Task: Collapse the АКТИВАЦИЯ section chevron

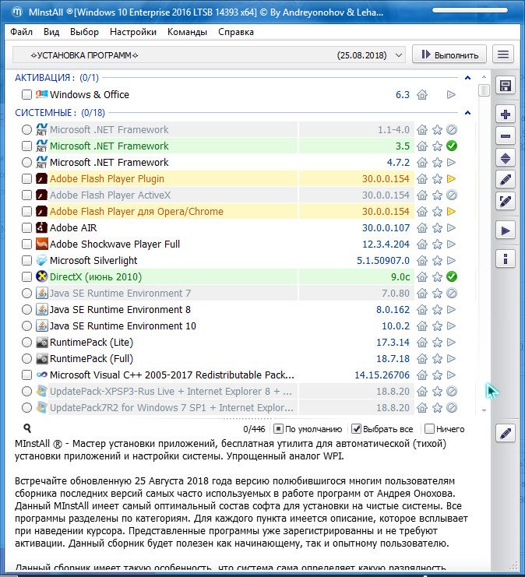Action: [467, 78]
